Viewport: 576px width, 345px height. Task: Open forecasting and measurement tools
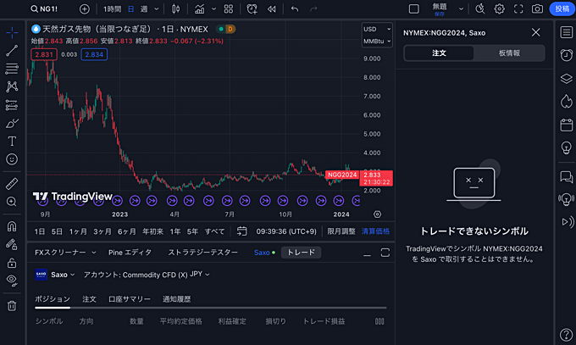click(x=12, y=105)
